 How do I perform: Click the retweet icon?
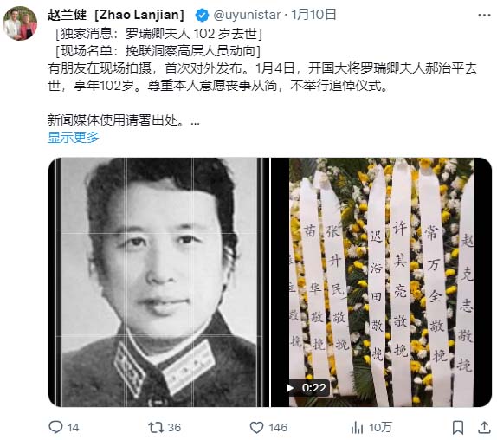[x=156, y=427]
